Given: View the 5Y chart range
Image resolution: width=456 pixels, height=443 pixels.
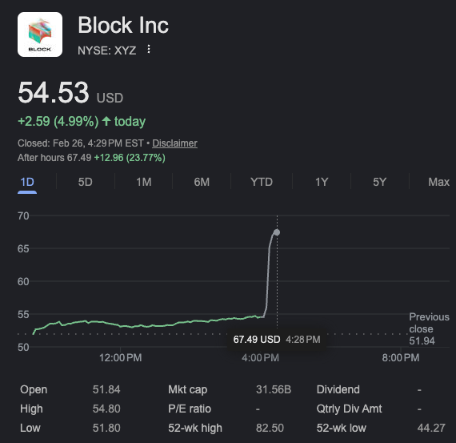Looking at the screenshot, I should [379, 182].
